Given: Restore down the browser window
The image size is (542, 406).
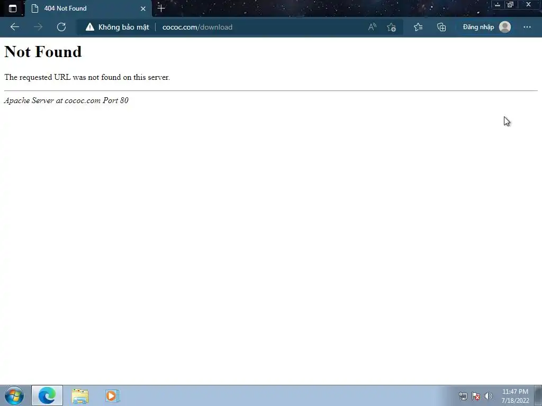Looking at the screenshot, I should 510,4.
